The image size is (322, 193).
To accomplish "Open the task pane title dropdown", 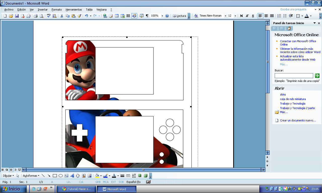I will click(x=314, y=23).
